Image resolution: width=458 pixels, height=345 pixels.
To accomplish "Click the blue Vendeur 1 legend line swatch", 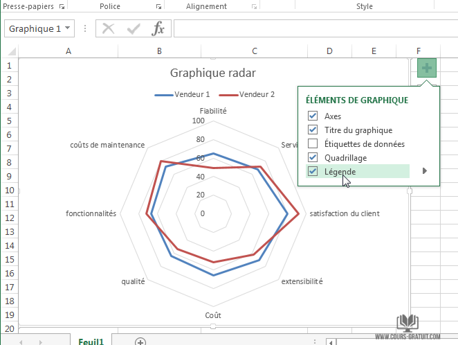I will pyautogui.click(x=163, y=95).
